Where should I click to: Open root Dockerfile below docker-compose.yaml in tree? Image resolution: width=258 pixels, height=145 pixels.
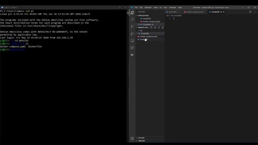144,39
